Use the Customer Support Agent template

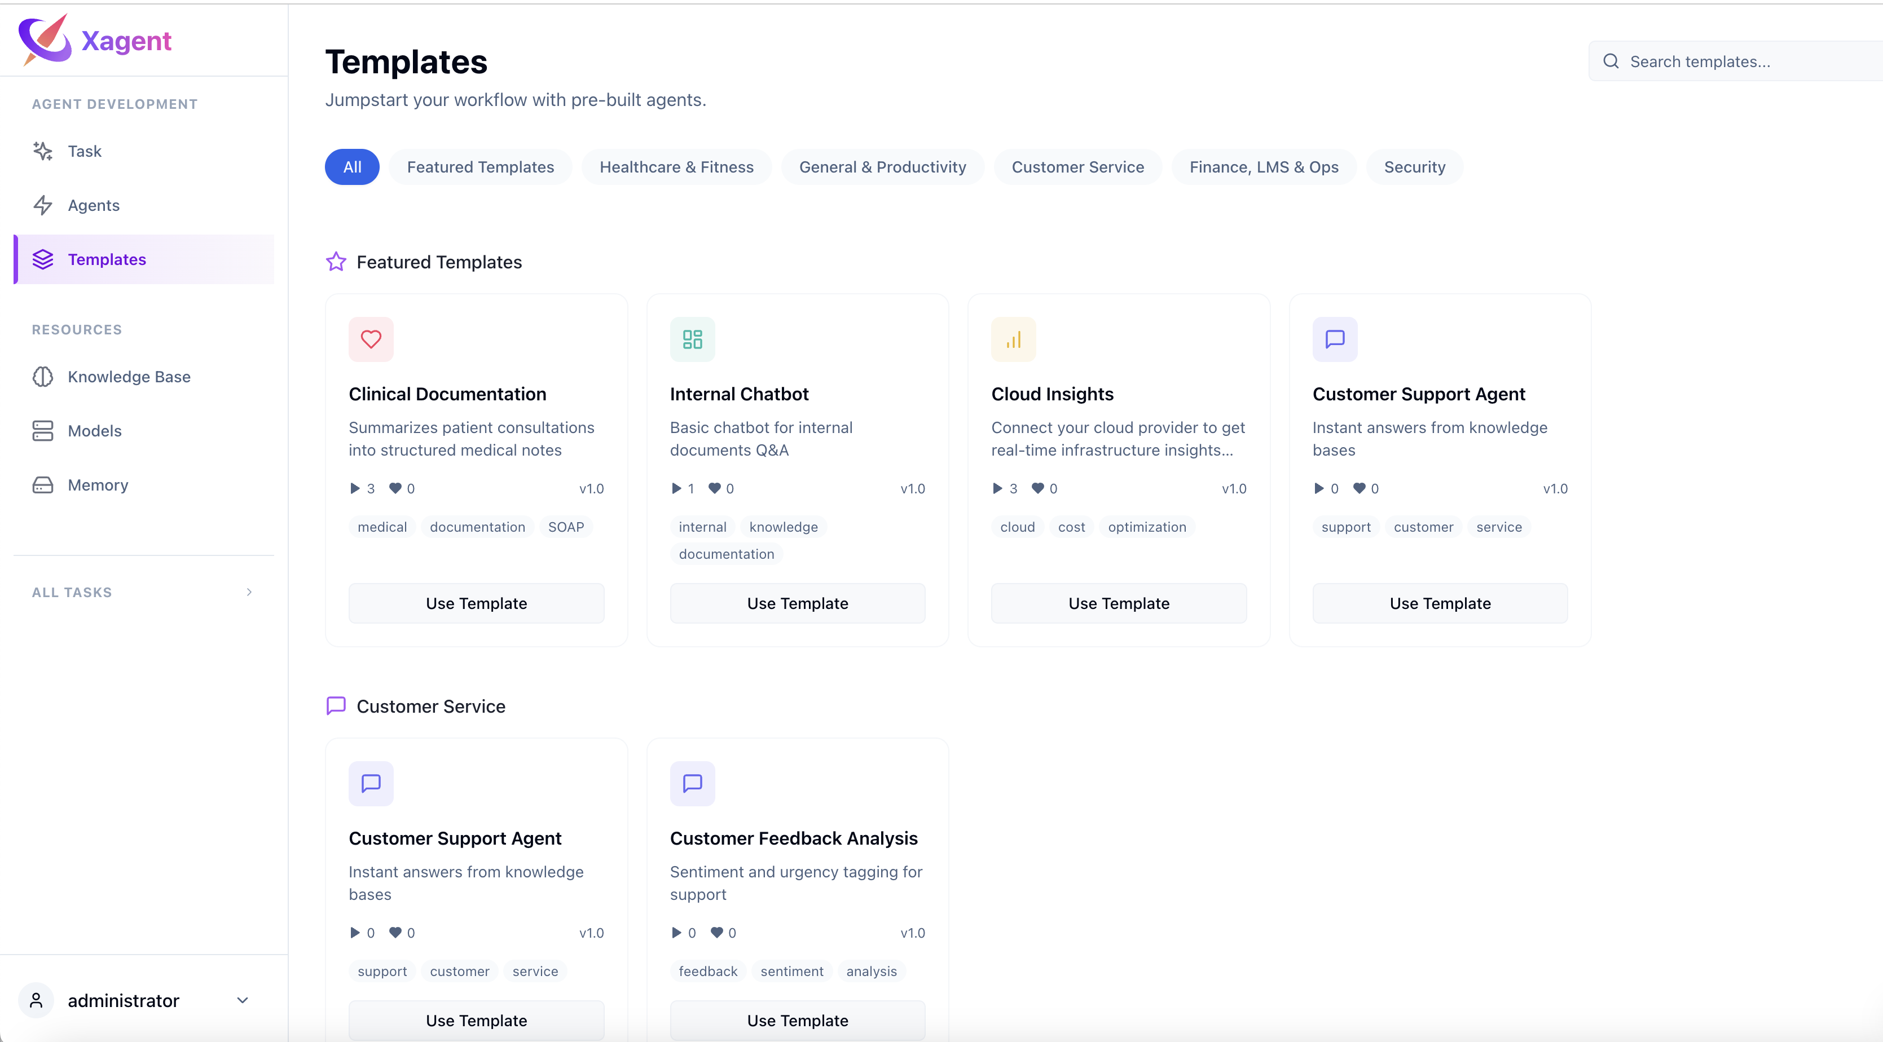(1439, 603)
